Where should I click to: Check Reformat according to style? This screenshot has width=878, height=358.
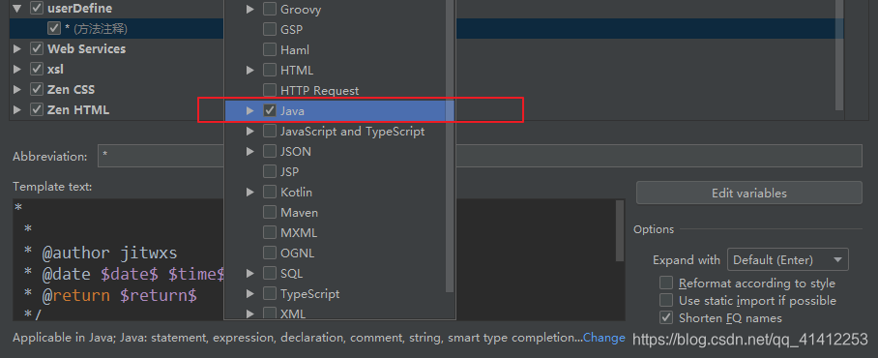(666, 283)
